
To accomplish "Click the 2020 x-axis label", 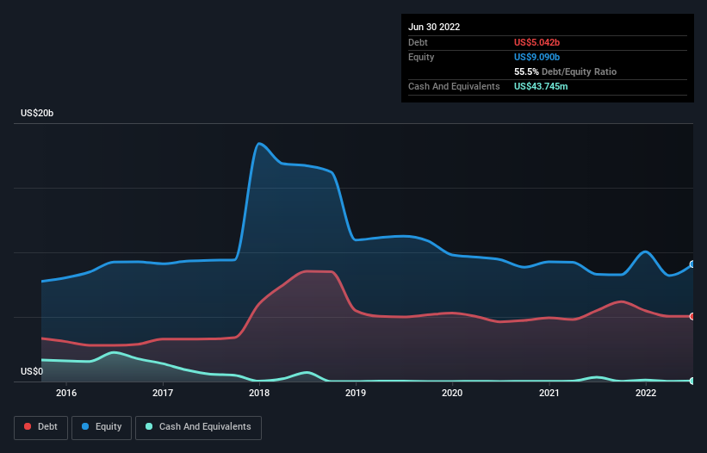I will pyautogui.click(x=452, y=393).
